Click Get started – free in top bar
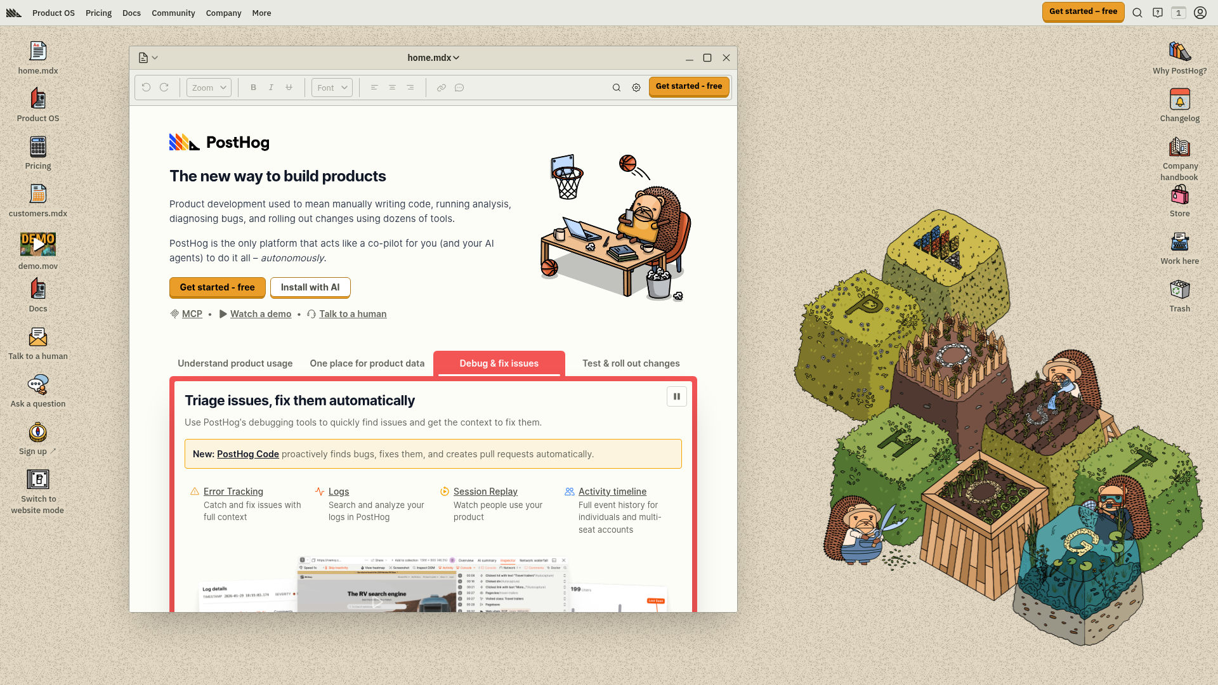The height and width of the screenshot is (685, 1218). coord(1084,11)
